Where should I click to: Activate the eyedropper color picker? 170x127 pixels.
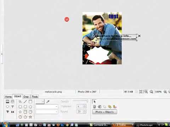click(48, 102)
